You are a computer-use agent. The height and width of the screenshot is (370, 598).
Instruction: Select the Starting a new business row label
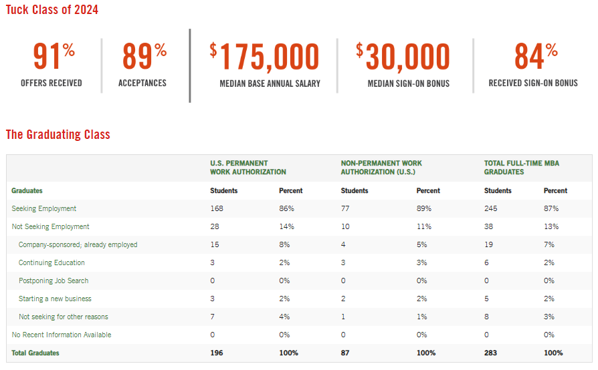[55, 299]
